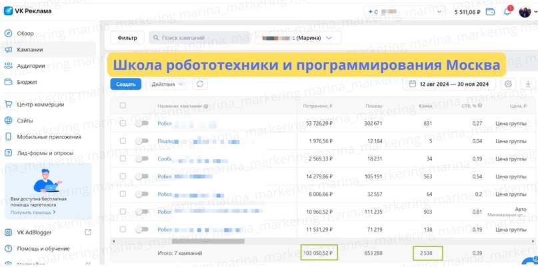Click the Создать button
The height and width of the screenshot is (267, 538).
click(125, 84)
